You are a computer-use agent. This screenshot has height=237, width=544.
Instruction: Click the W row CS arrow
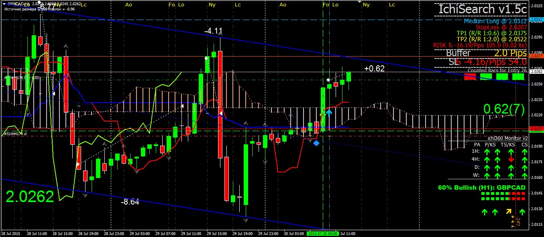[524, 175]
